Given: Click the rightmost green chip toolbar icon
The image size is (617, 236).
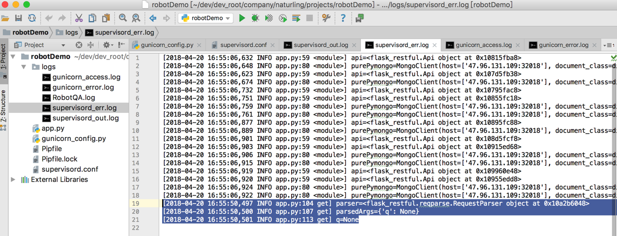Looking at the screenshot, I should 359,18.
